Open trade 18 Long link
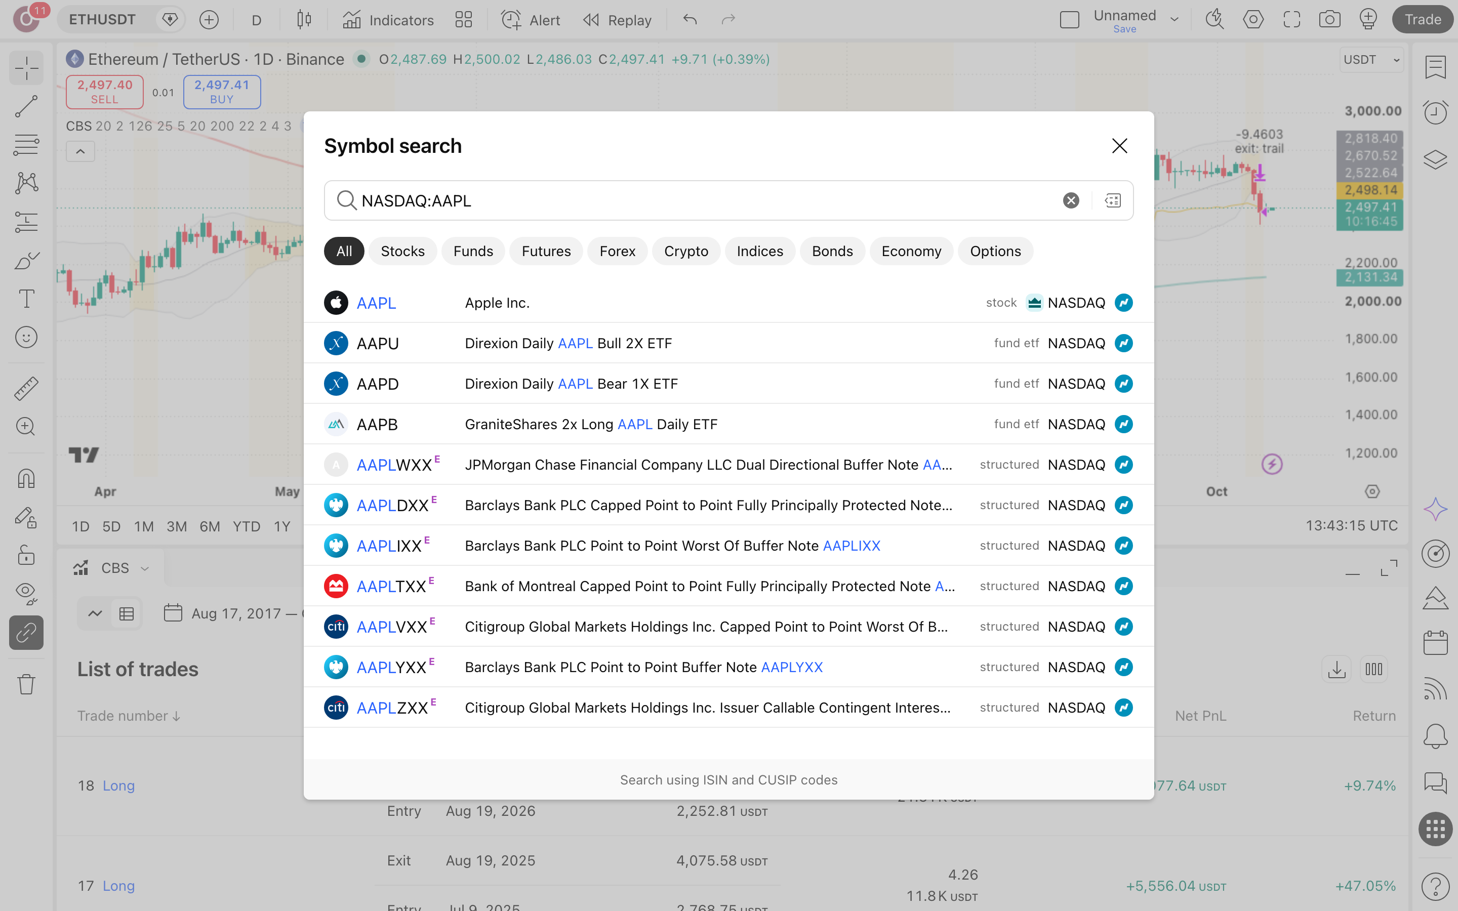 pyautogui.click(x=118, y=785)
